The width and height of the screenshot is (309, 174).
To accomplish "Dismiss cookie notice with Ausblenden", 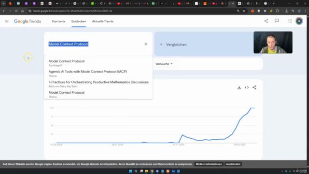I will pyautogui.click(x=233, y=164).
